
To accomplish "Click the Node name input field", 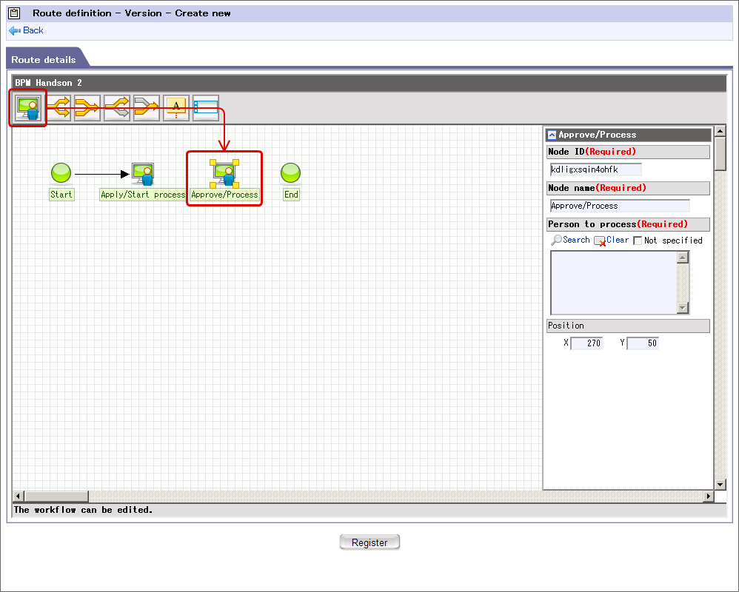I will tap(620, 206).
